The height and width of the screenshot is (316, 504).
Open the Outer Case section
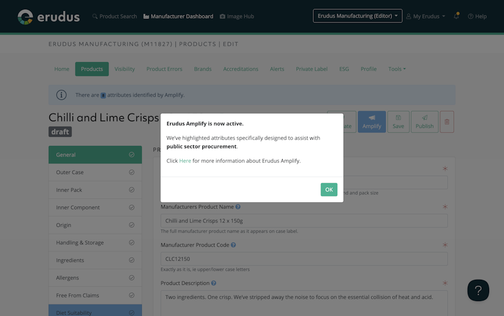(x=95, y=172)
